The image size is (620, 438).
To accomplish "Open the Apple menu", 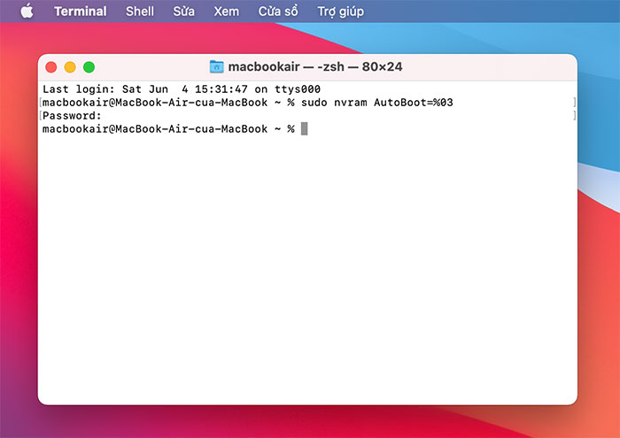I will pyautogui.click(x=27, y=11).
